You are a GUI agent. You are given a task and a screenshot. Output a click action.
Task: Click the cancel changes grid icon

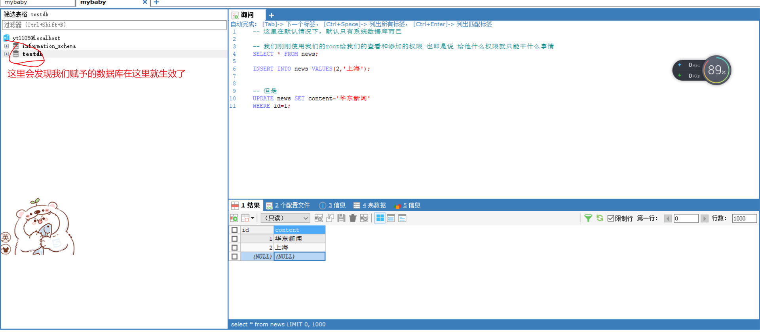click(x=364, y=218)
